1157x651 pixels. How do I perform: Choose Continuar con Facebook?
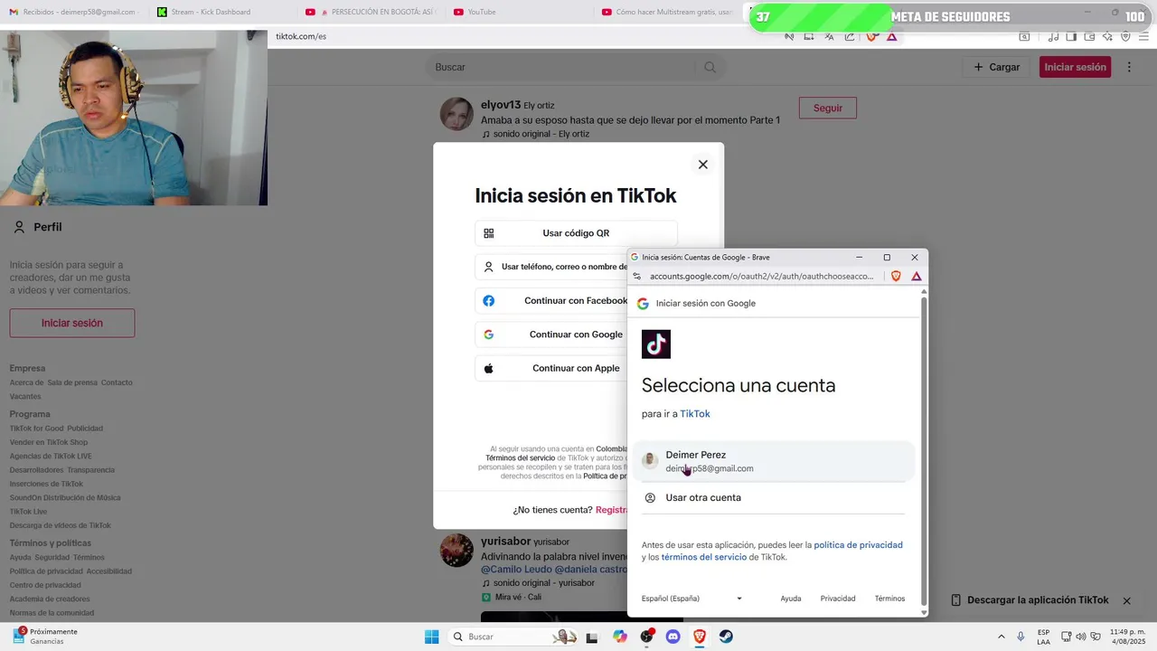coord(551,300)
